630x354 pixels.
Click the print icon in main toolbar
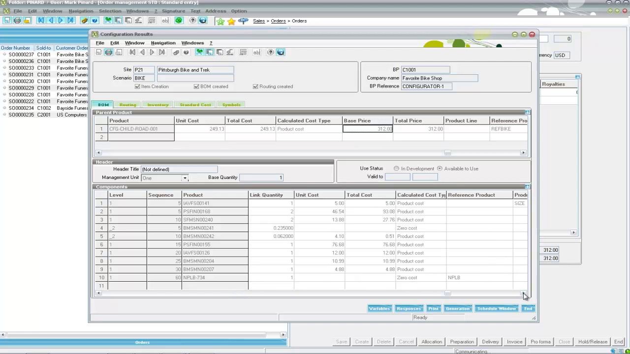(17, 21)
